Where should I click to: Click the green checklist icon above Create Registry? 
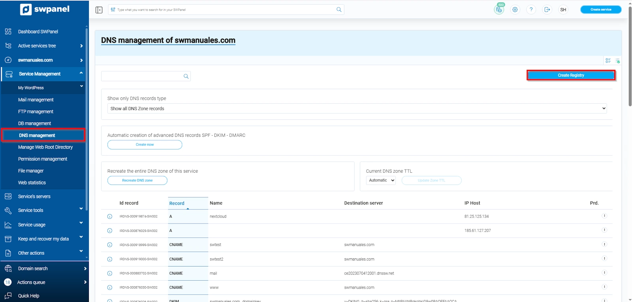(617, 61)
